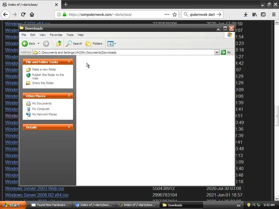The image size is (279, 209).
Task: Expand the Address bar dropdown arrow
Action: click(x=217, y=52)
